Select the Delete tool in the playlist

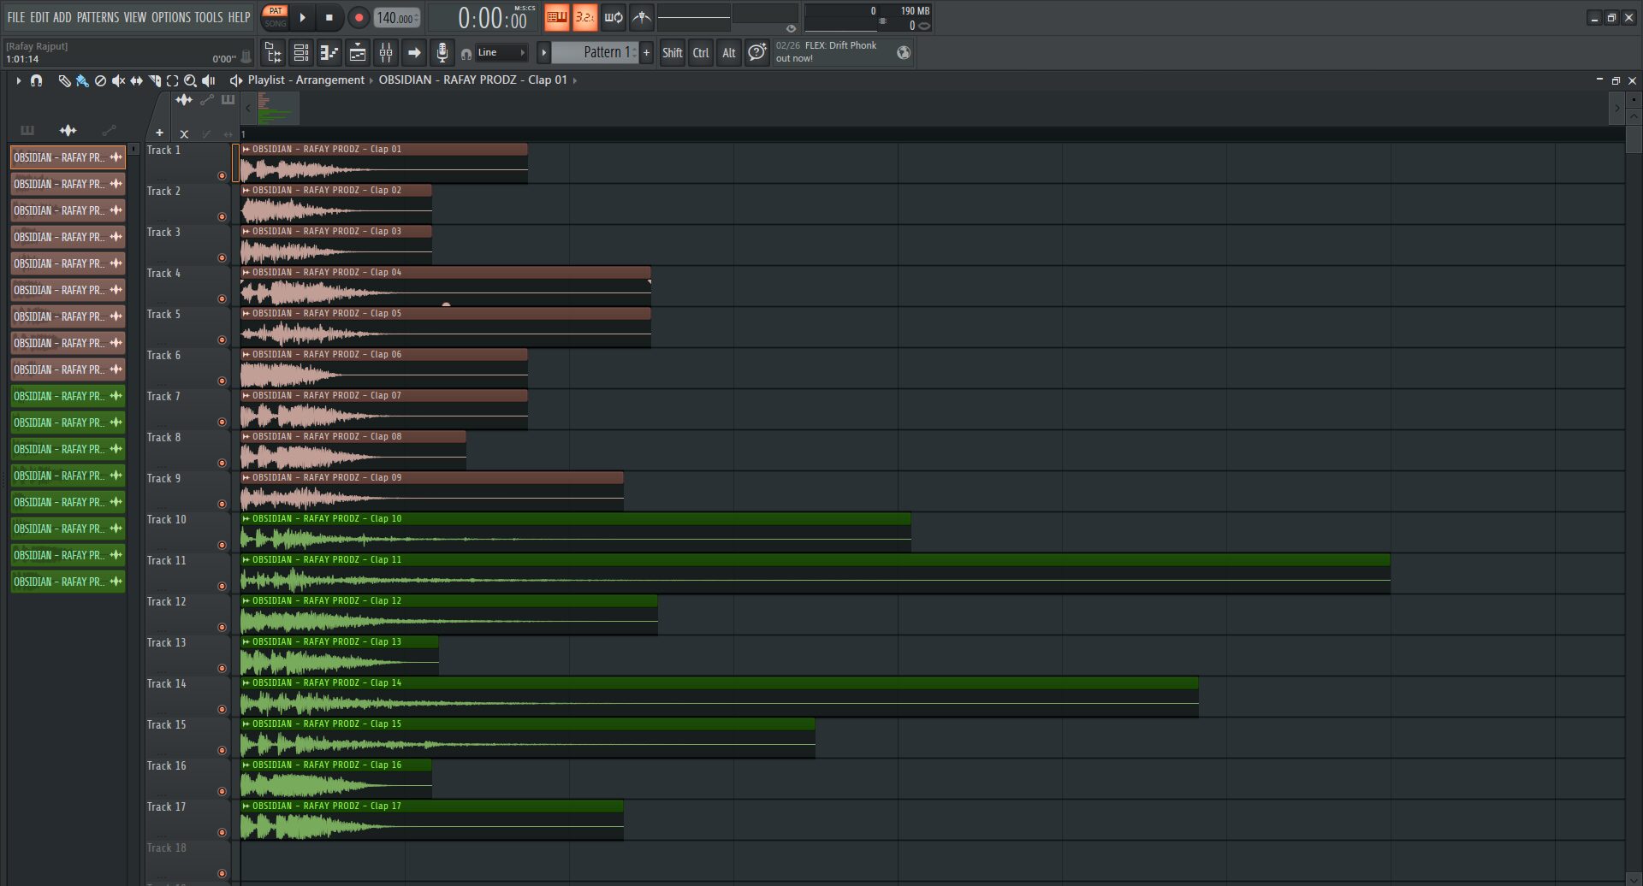[100, 80]
